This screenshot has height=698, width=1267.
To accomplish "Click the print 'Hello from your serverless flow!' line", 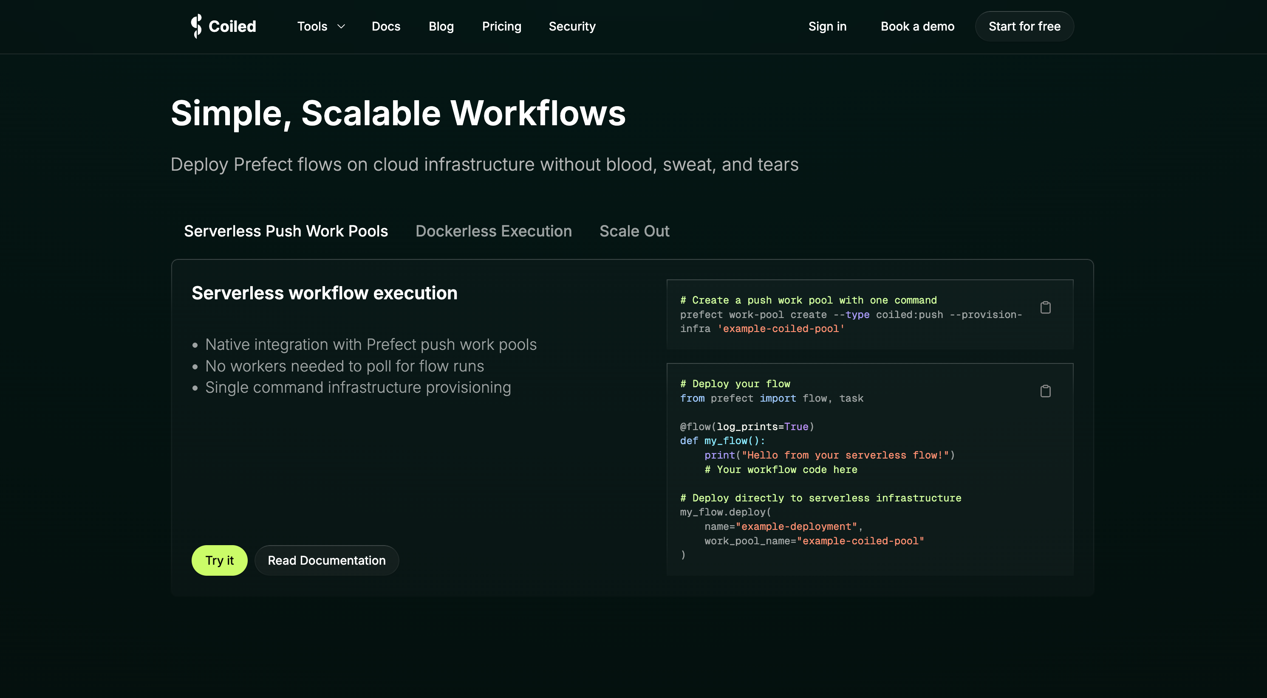I will click(x=829, y=455).
